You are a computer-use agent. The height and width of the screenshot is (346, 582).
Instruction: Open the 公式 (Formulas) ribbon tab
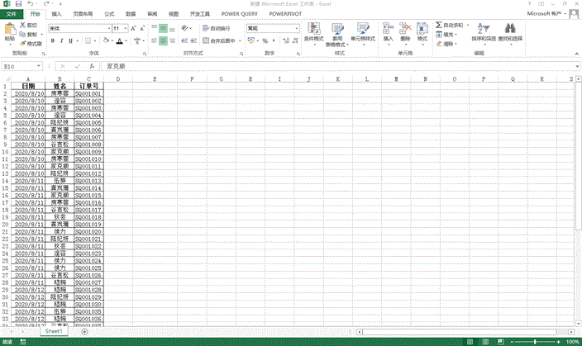[109, 14]
